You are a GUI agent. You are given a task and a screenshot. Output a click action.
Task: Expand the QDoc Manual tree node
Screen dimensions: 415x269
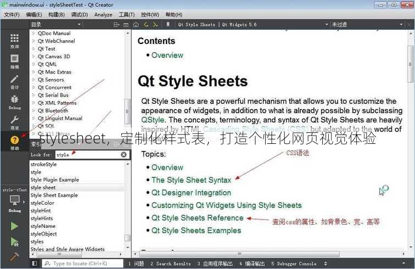33,33
